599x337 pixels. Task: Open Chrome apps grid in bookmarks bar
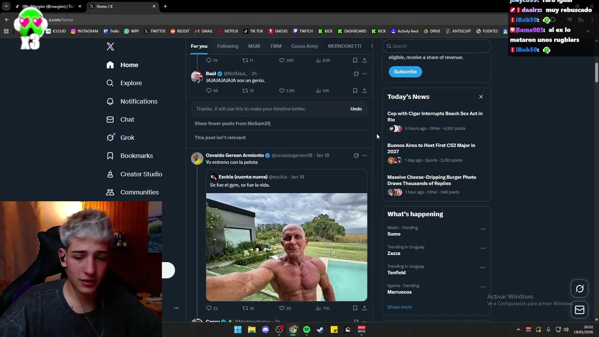6,31
